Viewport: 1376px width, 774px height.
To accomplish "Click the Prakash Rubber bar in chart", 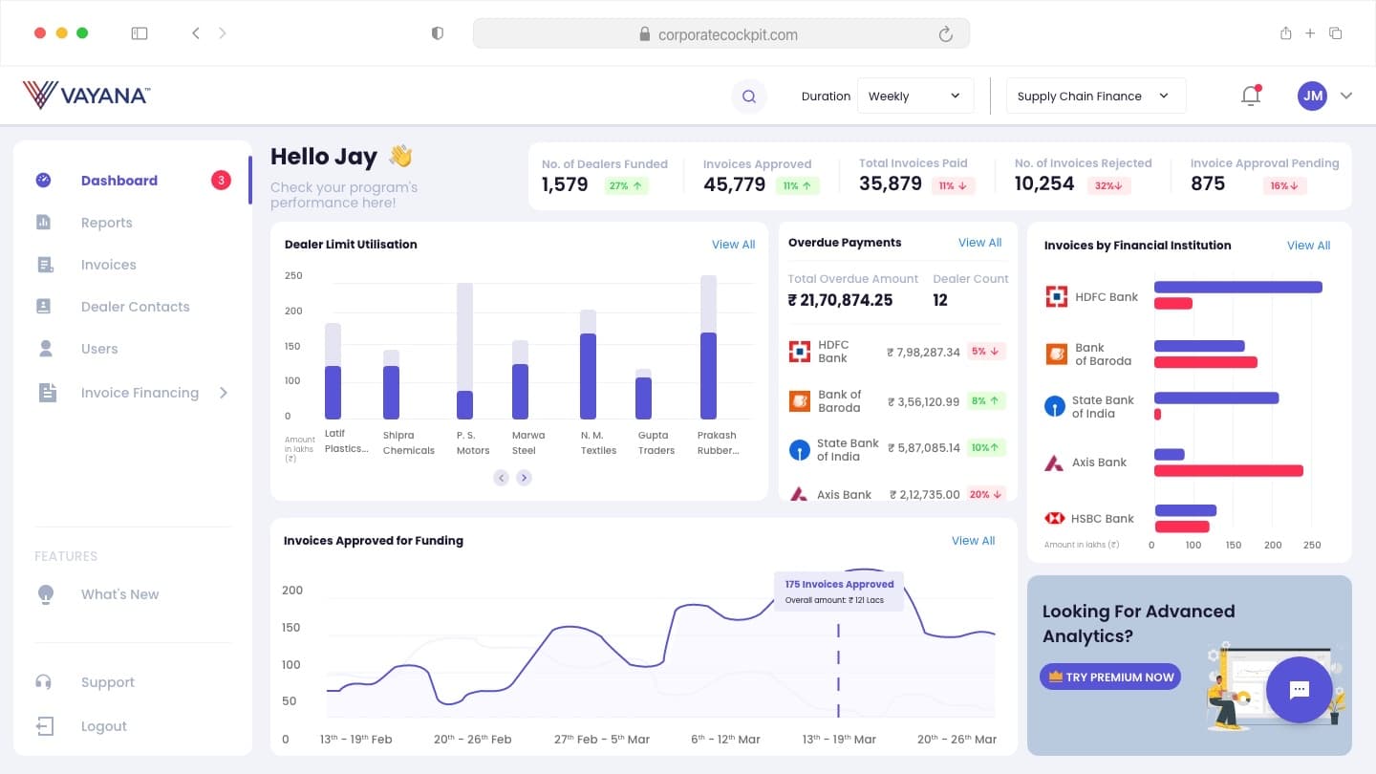I will pos(708,347).
